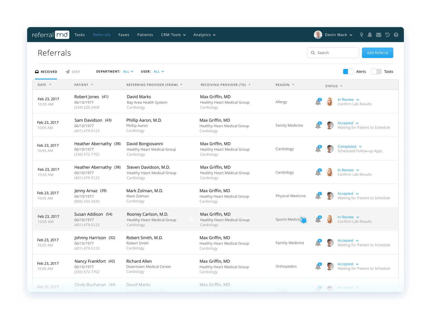This screenshot has width=431, height=319.
Task: Click assignee avatar in Nancy Frankfort row
Action: [330, 266]
